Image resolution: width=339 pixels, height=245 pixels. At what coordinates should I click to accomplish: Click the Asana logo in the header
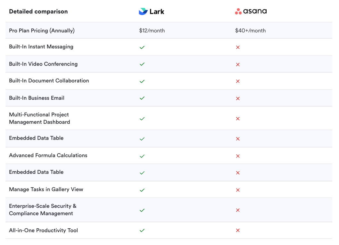tap(251, 11)
